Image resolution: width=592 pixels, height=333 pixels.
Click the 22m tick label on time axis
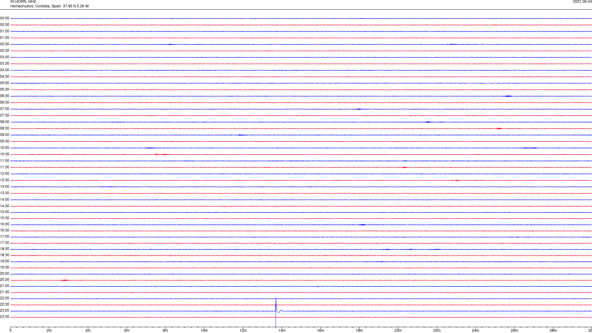coord(437,331)
